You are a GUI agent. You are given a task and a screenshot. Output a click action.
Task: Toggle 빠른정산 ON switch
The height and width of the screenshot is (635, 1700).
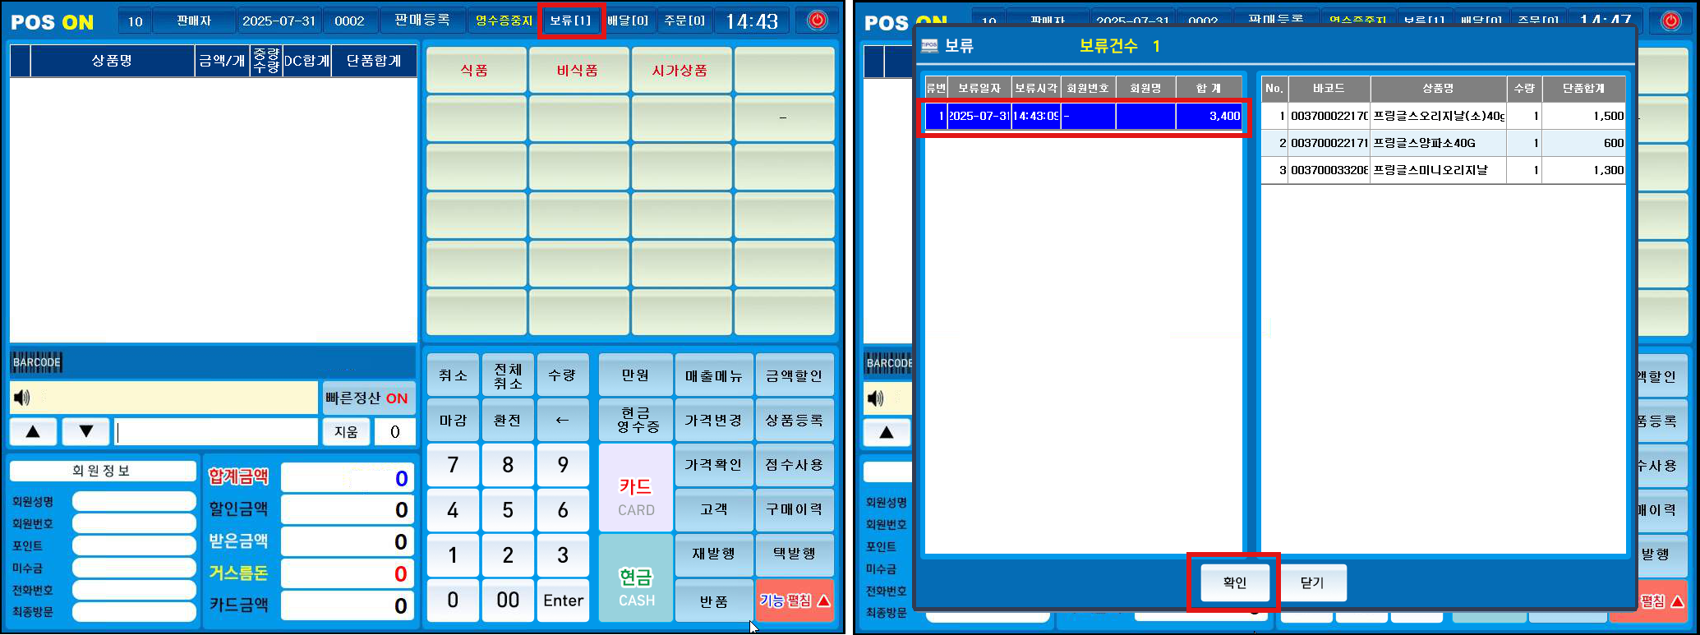tap(366, 398)
